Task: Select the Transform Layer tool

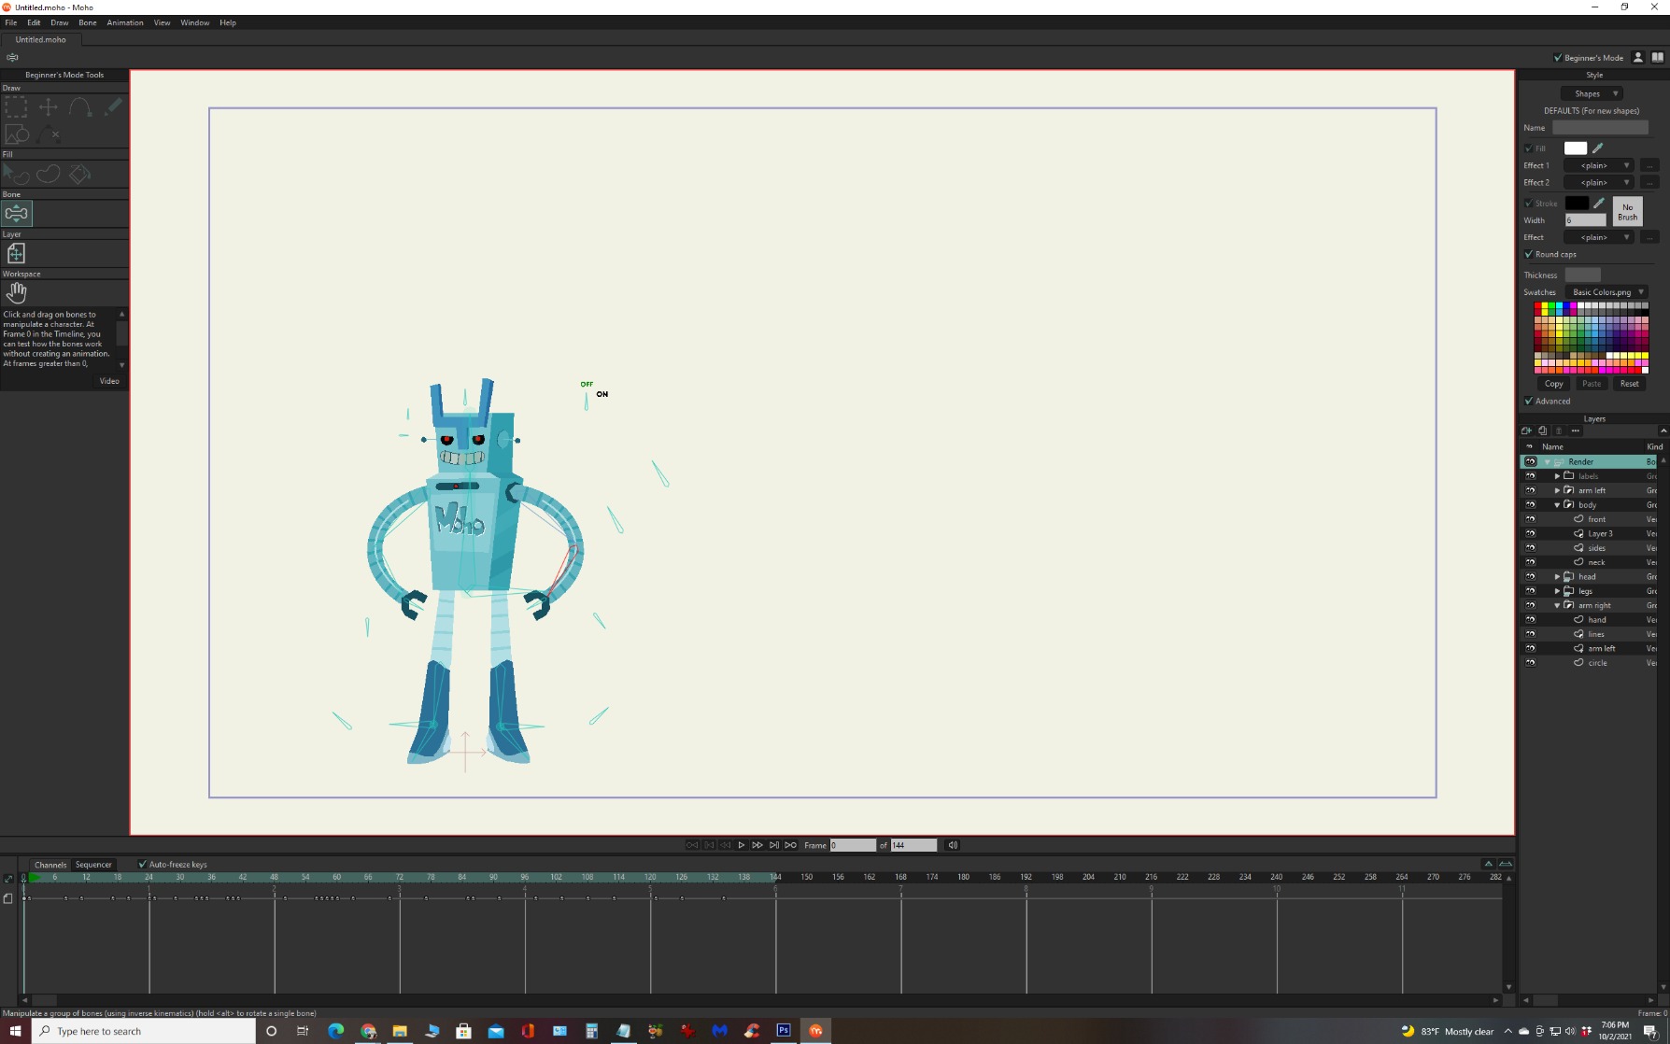Action: click(16, 254)
